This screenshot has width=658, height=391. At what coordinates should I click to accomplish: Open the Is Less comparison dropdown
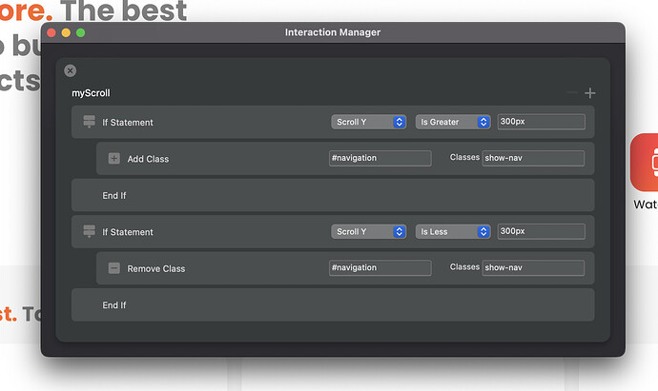pos(452,231)
